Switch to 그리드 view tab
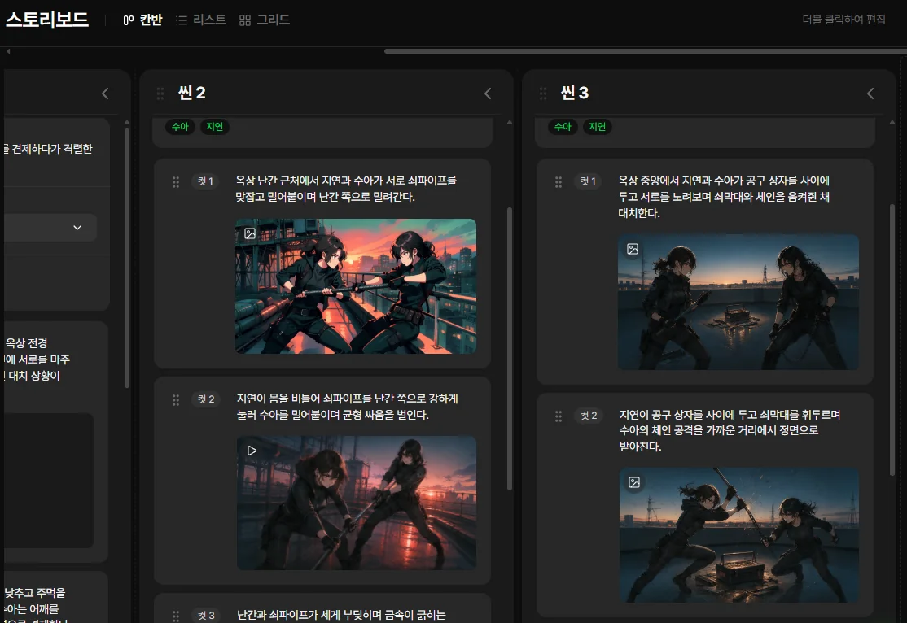This screenshot has height=623, width=907. (265, 20)
